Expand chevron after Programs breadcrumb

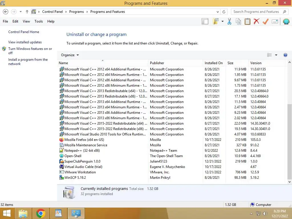[87, 12]
